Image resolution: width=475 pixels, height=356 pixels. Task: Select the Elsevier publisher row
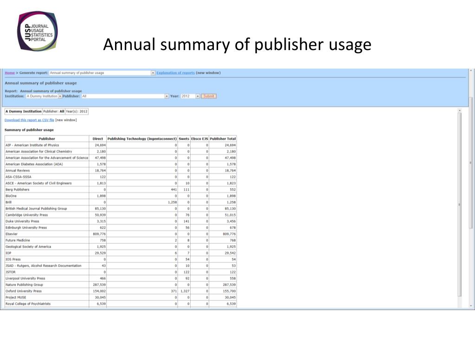(x=121, y=234)
